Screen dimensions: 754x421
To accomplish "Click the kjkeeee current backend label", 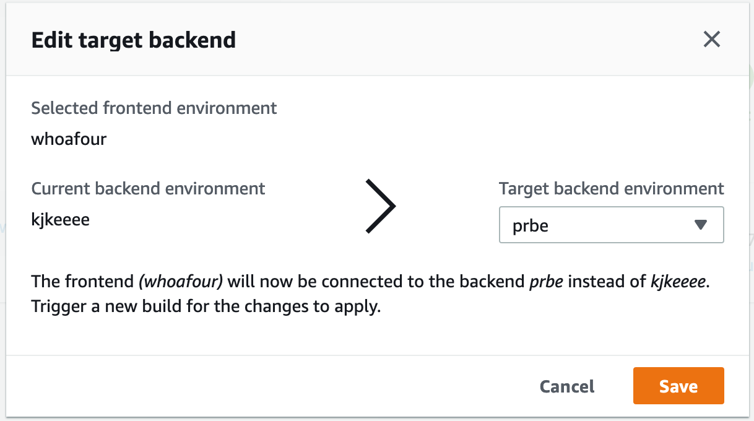I will click(61, 219).
